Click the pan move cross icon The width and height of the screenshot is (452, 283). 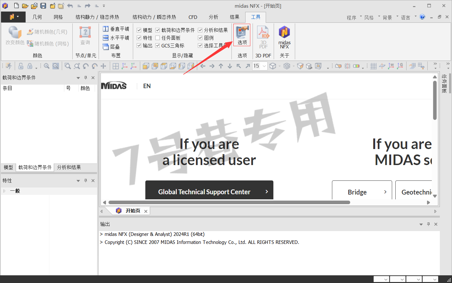(x=103, y=66)
